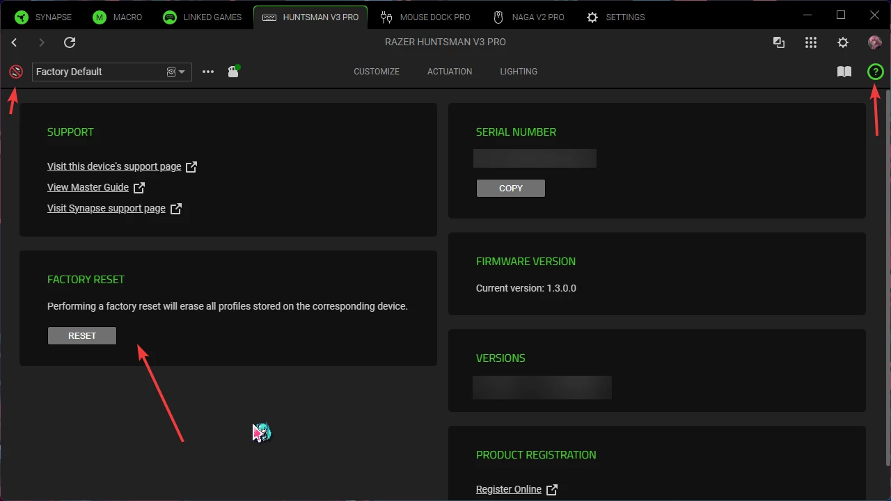Select the Huntsman V3 Pro tab
The height and width of the screenshot is (501, 891).
point(310,17)
